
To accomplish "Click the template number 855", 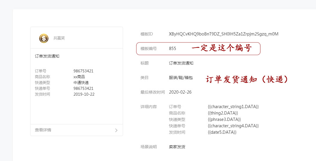I will [x=172, y=49].
